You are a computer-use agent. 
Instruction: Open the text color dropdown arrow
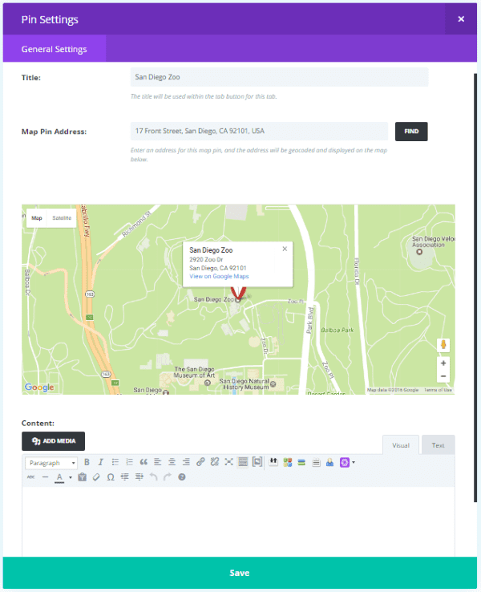click(71, 477)
